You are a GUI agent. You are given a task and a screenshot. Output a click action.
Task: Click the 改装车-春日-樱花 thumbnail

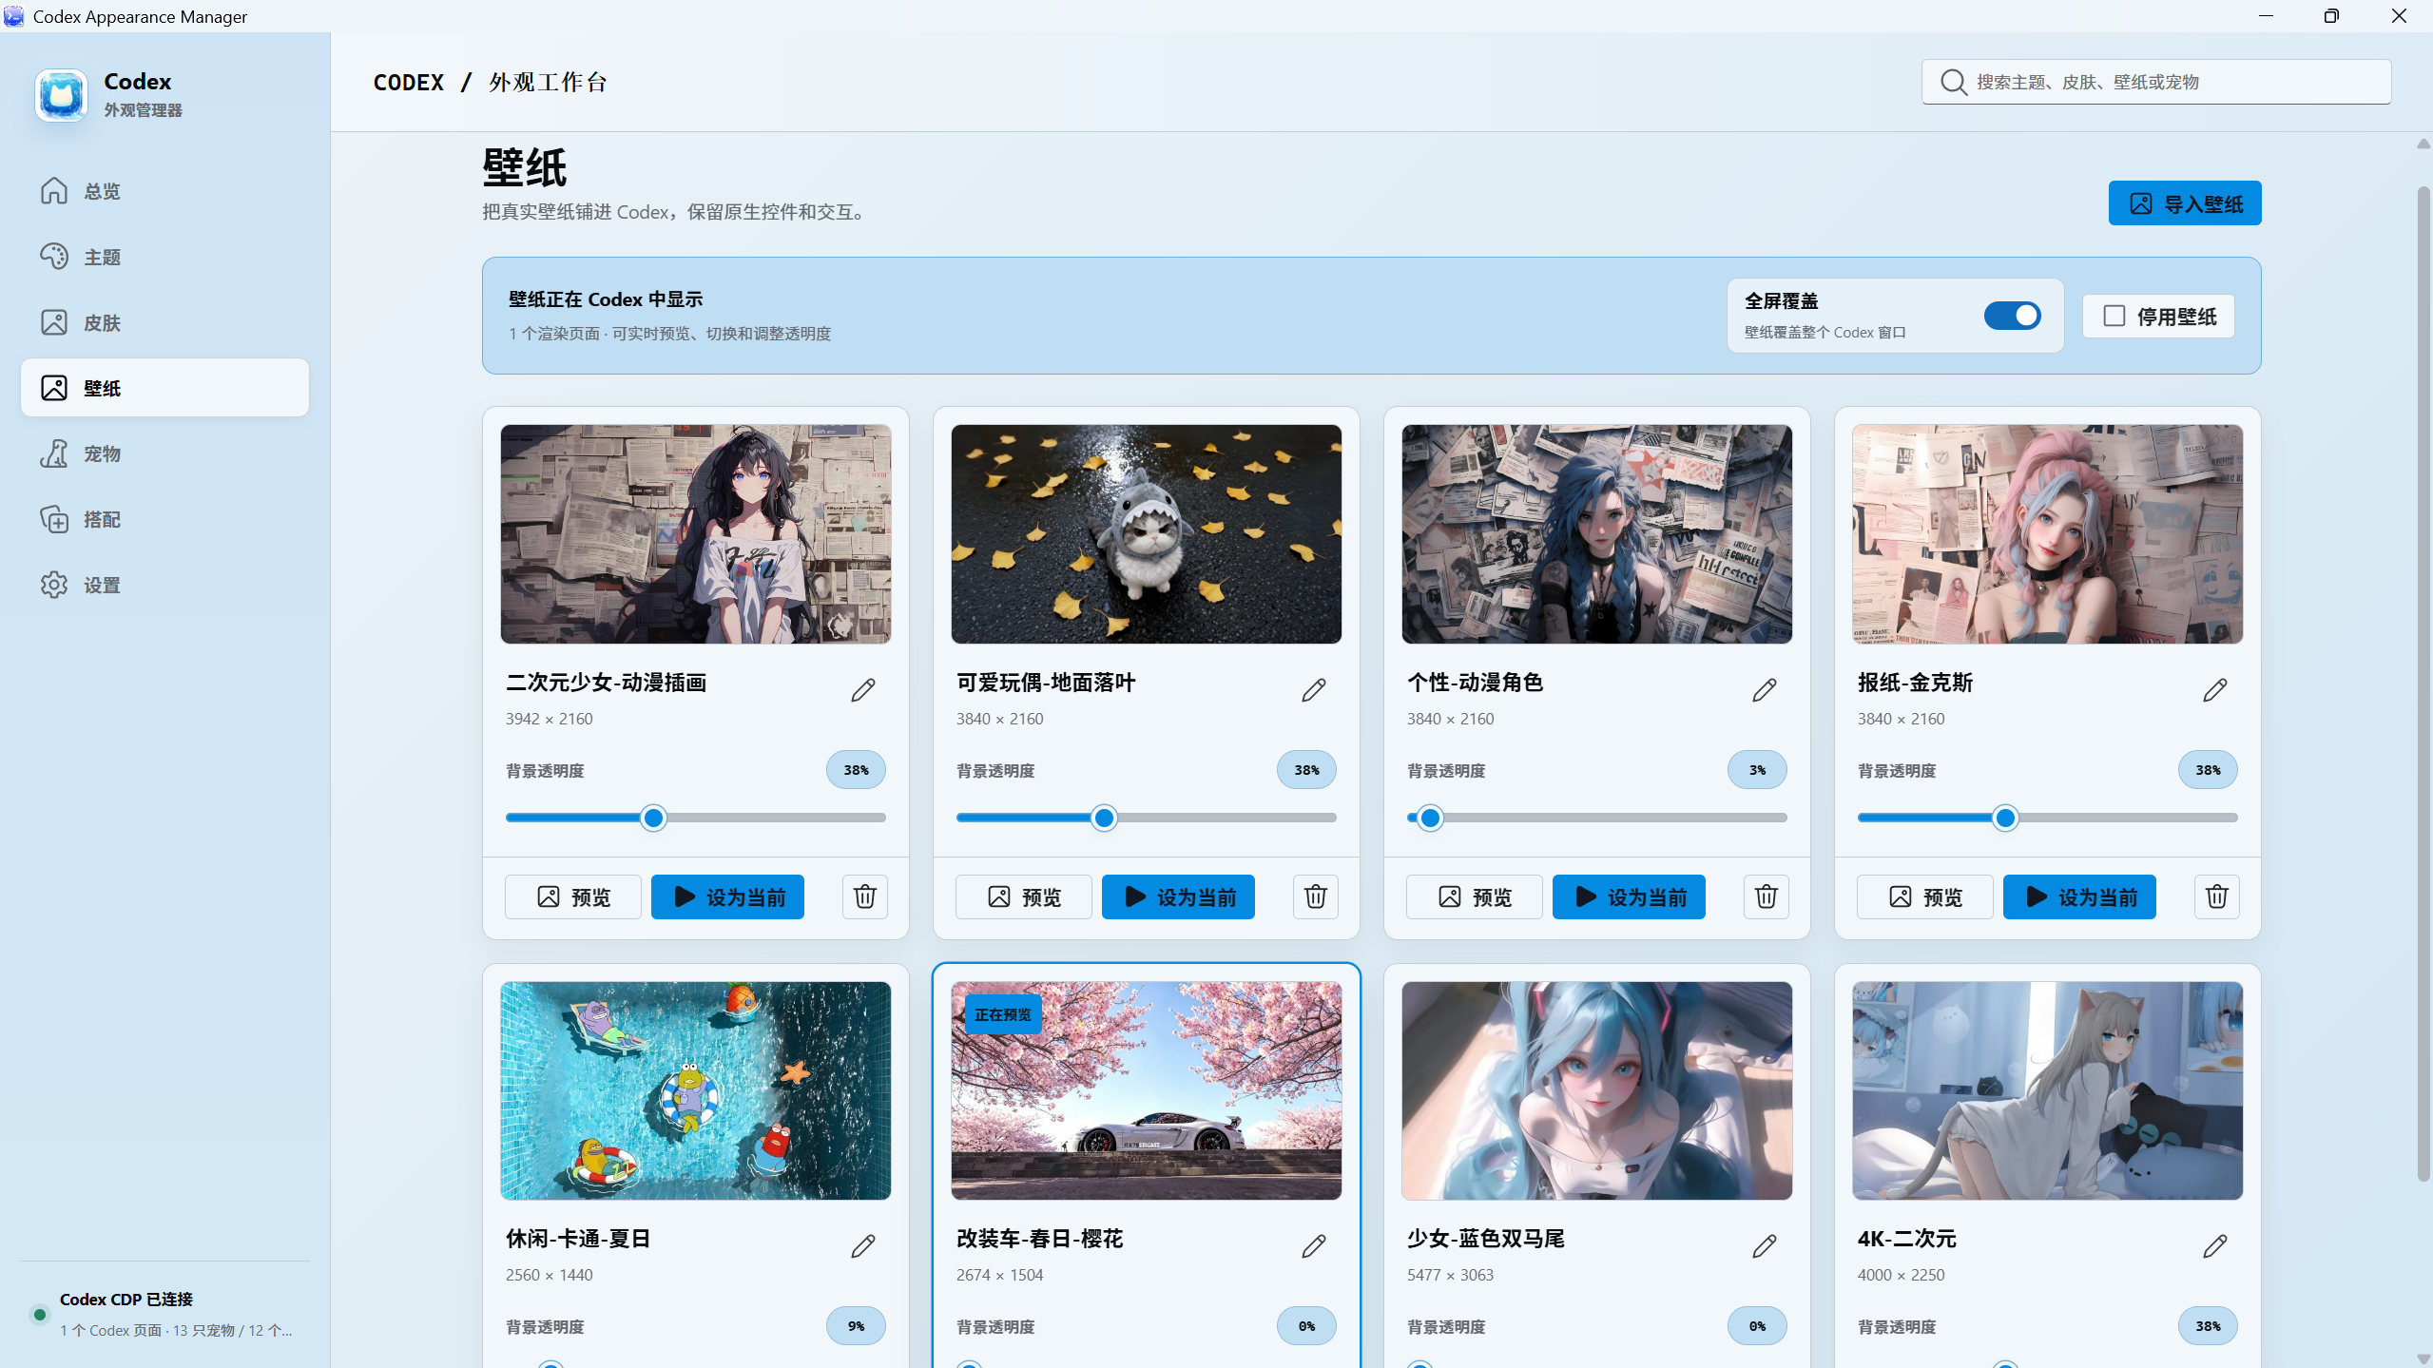(x=1147, y=1090)
